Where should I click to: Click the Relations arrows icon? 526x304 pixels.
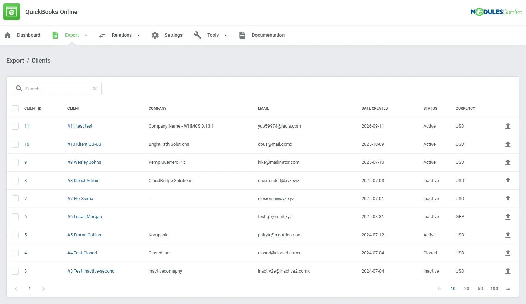tap(102, 35)
